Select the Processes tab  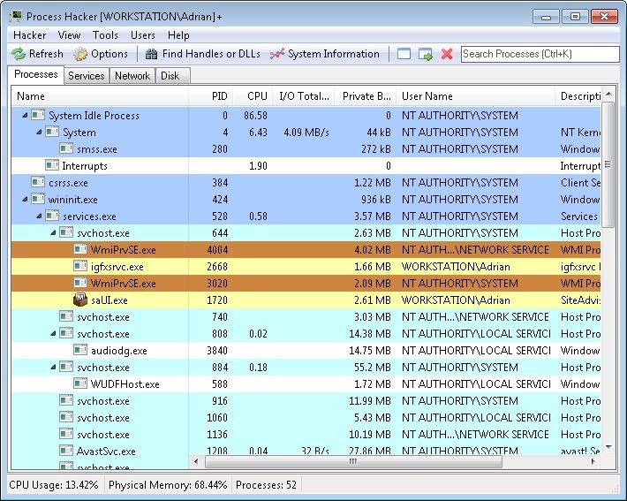click(x=36, y=74)
